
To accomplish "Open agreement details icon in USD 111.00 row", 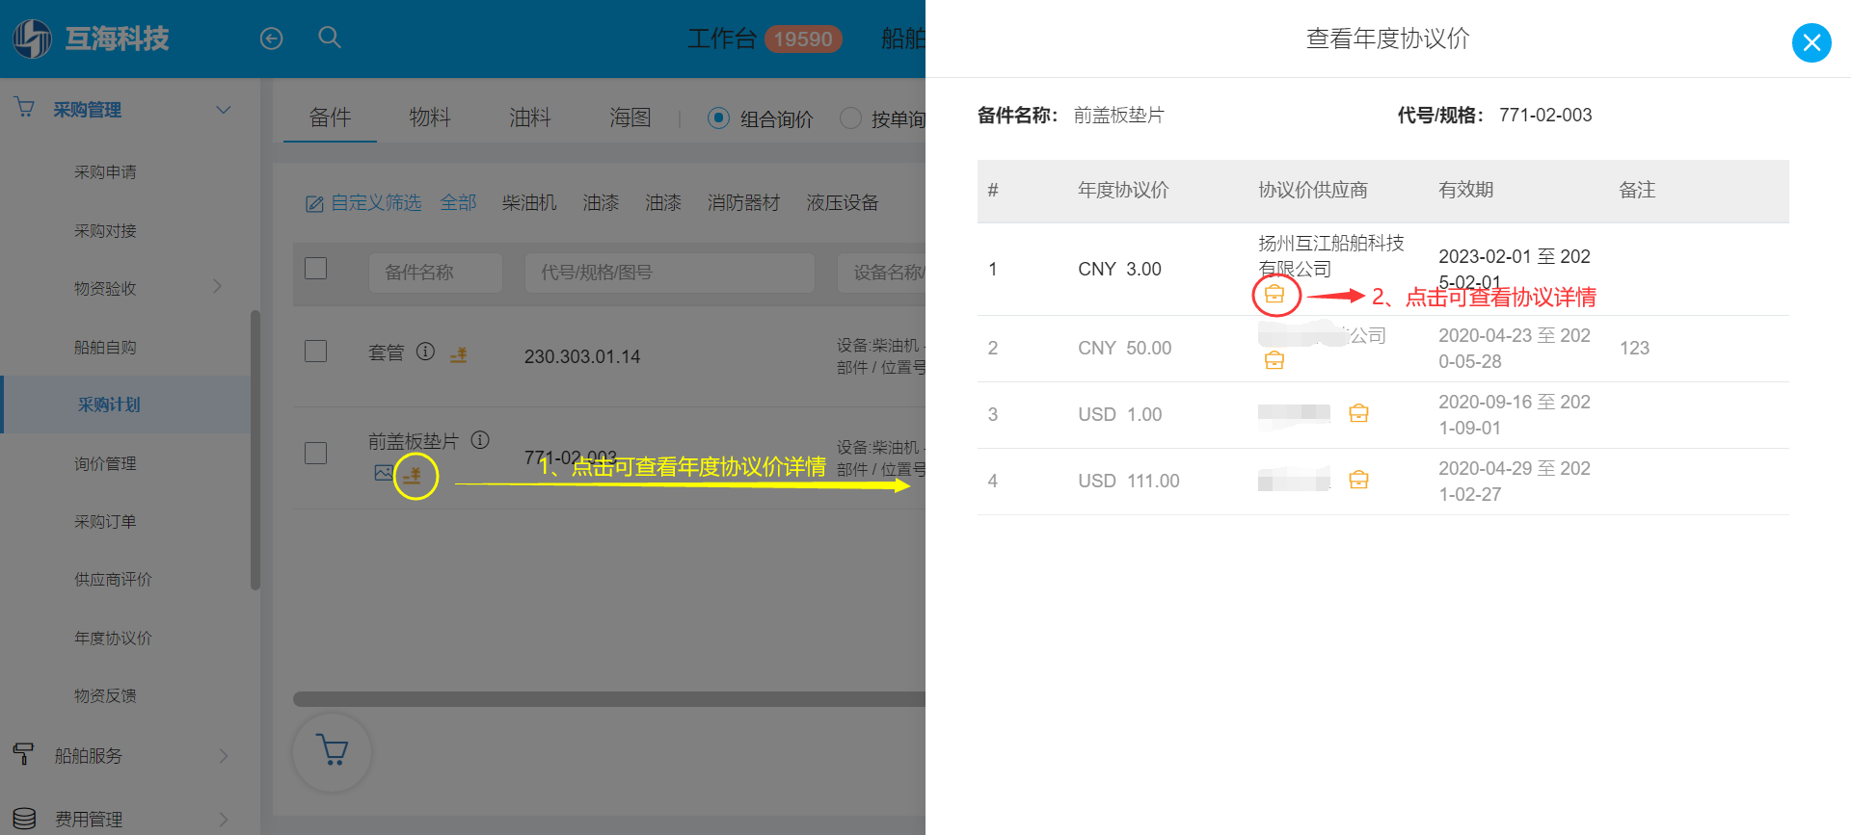I will click(x=1358, y=480).
